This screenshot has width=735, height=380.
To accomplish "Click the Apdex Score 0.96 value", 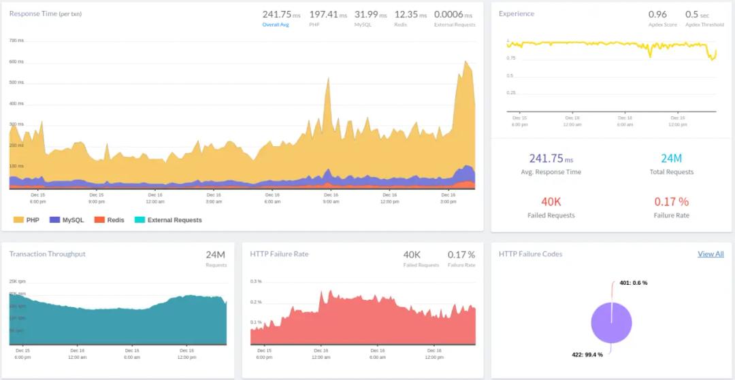I will click(657, 14).
